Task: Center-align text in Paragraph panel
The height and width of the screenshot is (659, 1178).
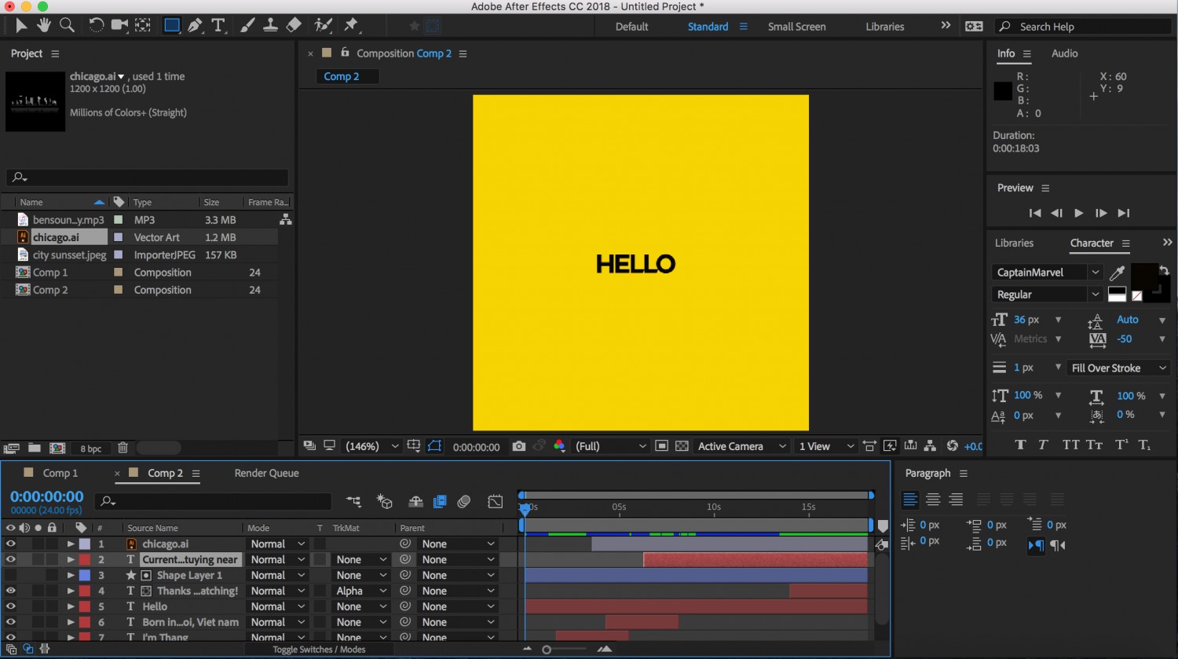Action: click(x=933, y=500)
